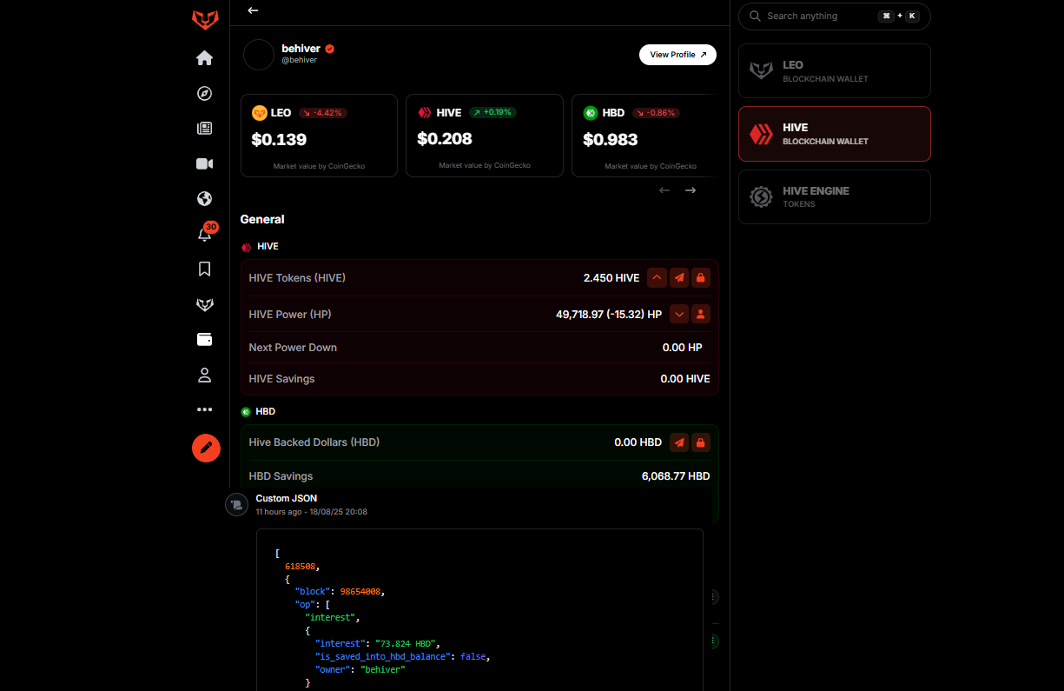Open the wallet icon in sidebar
This screenshot has height=691, width=1064.
point(205,340)
